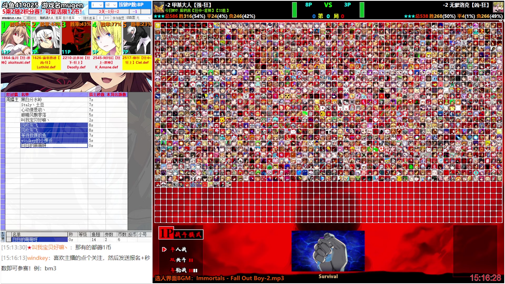Select the akaitsuki.def character portrait (12P)
This screenshot has height=284, width=505.
coord(16,38)
